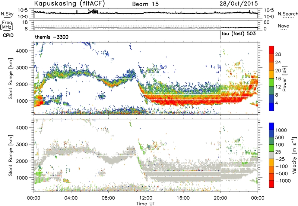Screen dimensions: 298x206
Task: Click the '16:00' time axis tick
Action: pyautogui.click(x=183, y=198)
